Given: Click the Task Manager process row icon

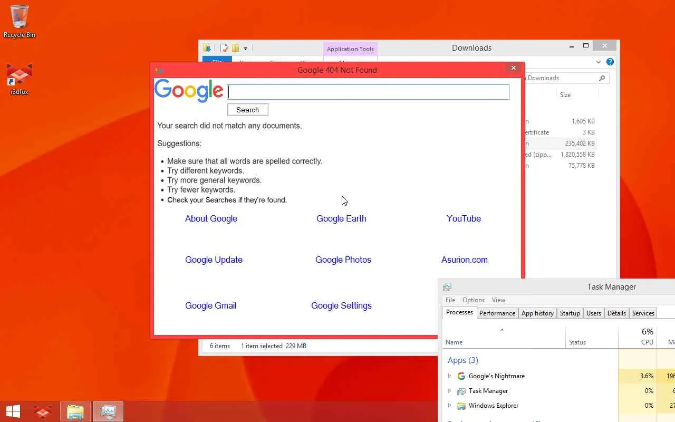Looking at the screenshot, I should tap(461, 391).
